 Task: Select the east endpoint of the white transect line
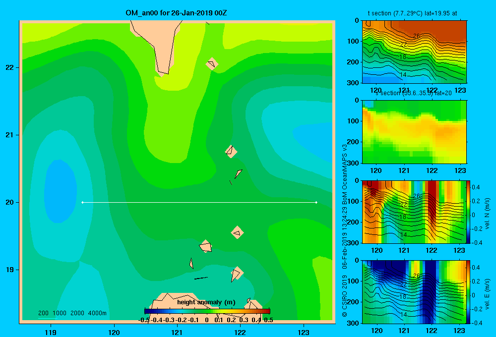316,202
